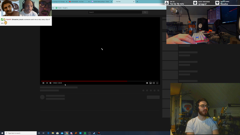Open the orange magnifier app on taskbar

76,133
